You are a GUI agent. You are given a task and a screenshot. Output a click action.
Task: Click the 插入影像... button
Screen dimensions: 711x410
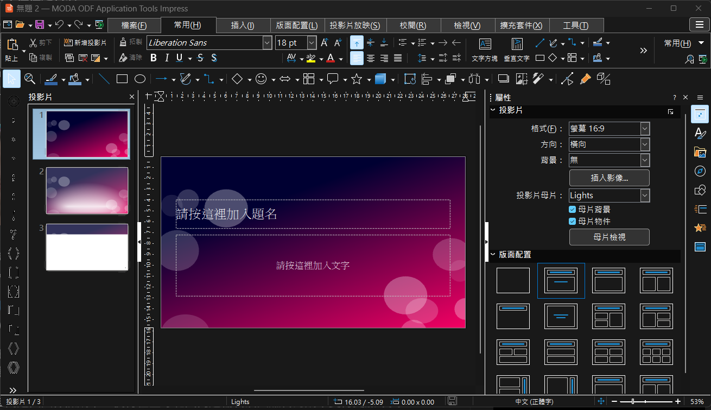609,178
